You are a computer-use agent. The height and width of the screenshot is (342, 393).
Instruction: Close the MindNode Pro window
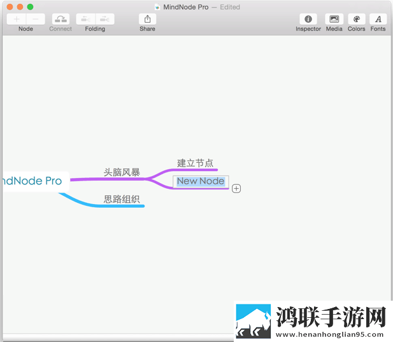(x=10, y=7)
